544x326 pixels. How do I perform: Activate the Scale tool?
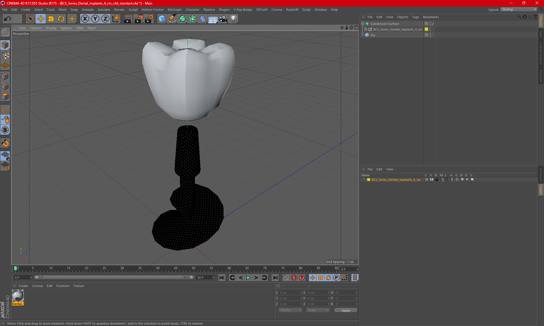tap(51, 19)
